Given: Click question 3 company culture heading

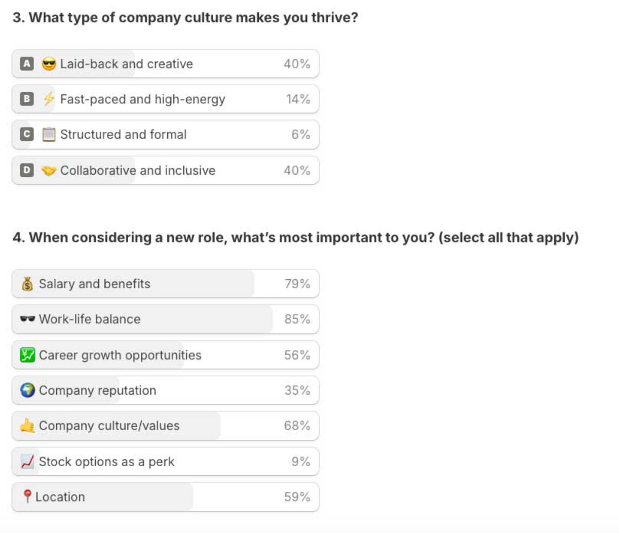Looking at the screenshot, I should coord(185,18).
